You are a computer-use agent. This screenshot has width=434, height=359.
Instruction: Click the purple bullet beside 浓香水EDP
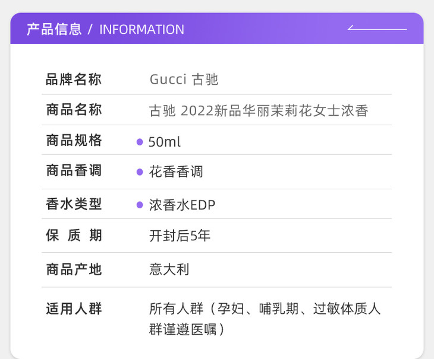[x=140, y=205]
